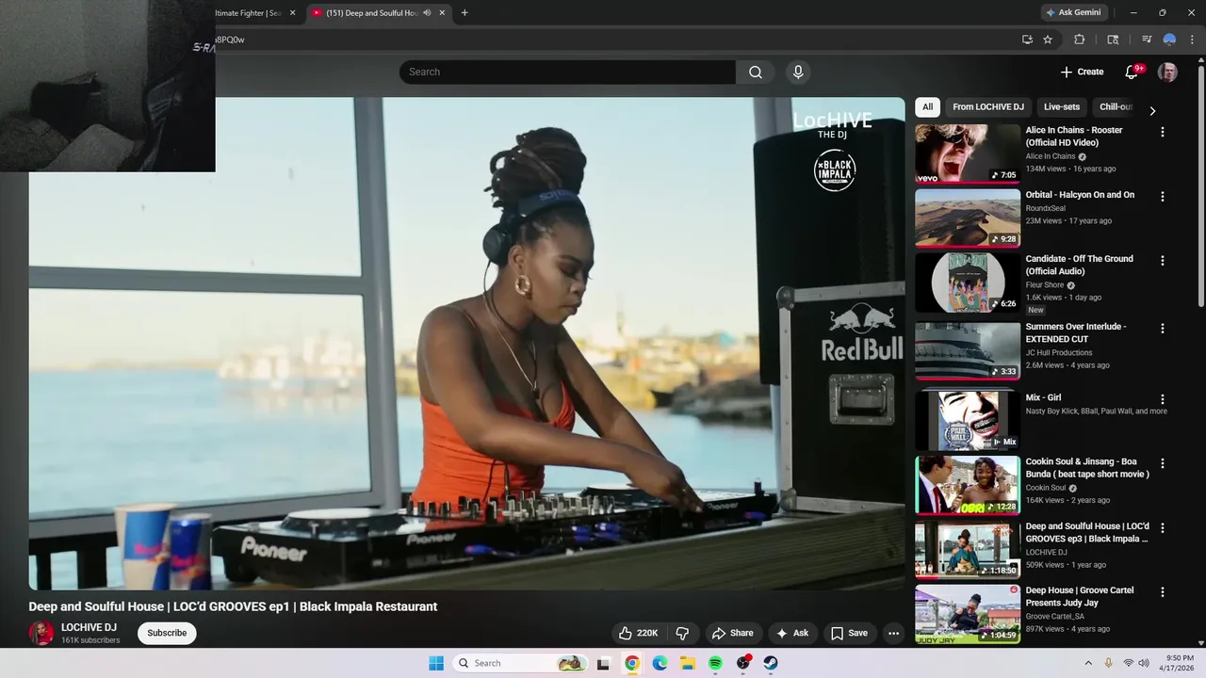
Task: Click the Windows taskbar search box
Action: point(519,663)
